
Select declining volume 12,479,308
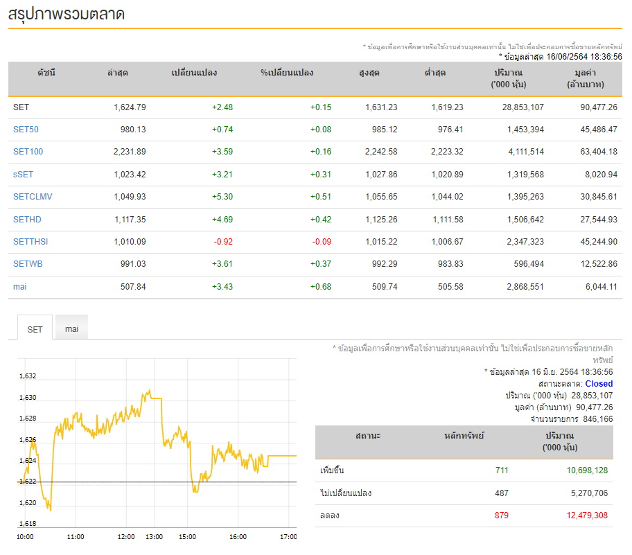coord(587,516)
